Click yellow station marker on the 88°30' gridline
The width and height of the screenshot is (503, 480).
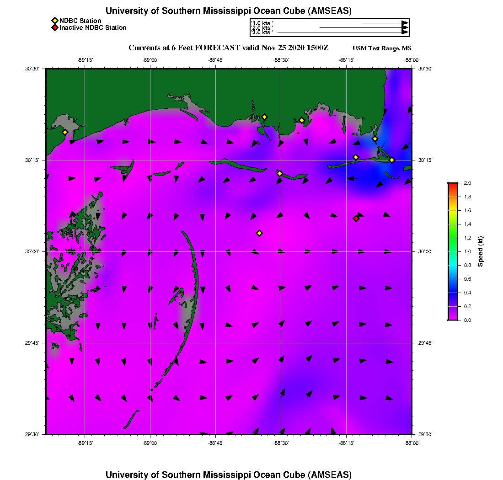click(280, 173)
